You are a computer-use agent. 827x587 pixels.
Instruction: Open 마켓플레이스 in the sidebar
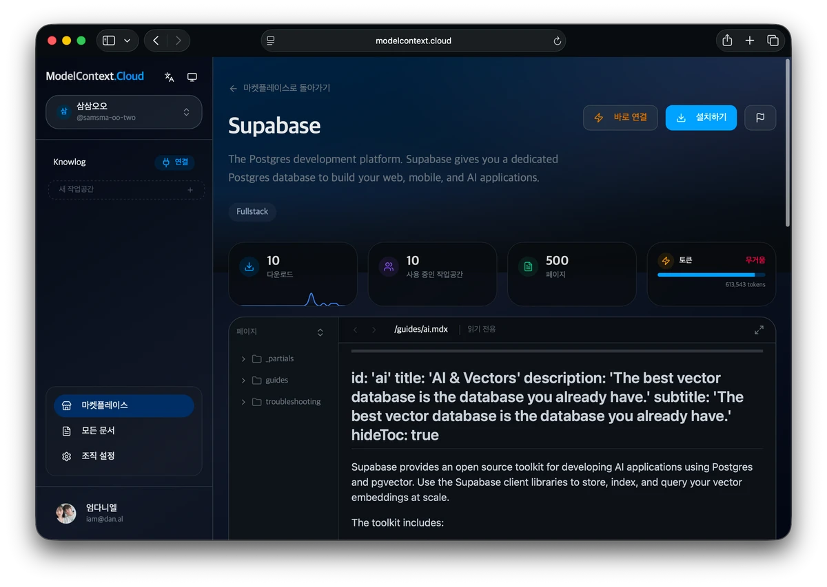[124, 405]
